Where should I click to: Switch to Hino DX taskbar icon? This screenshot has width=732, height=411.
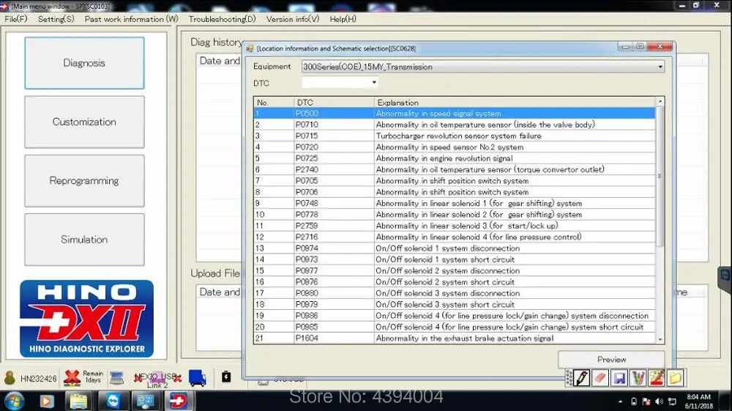(178, 401)
